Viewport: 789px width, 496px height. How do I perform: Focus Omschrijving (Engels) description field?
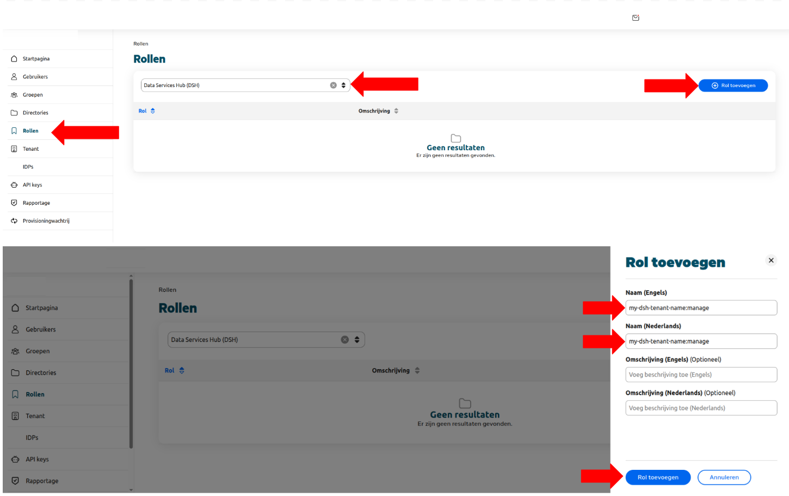tap(701, 375)
